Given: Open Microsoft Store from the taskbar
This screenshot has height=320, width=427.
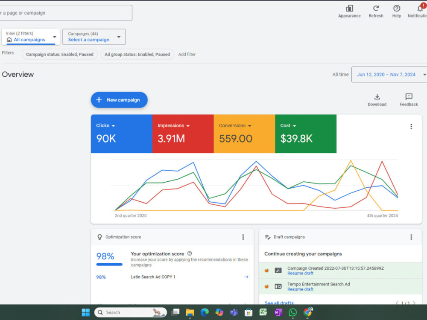Looking at the screenshot, I should [248, 312].
